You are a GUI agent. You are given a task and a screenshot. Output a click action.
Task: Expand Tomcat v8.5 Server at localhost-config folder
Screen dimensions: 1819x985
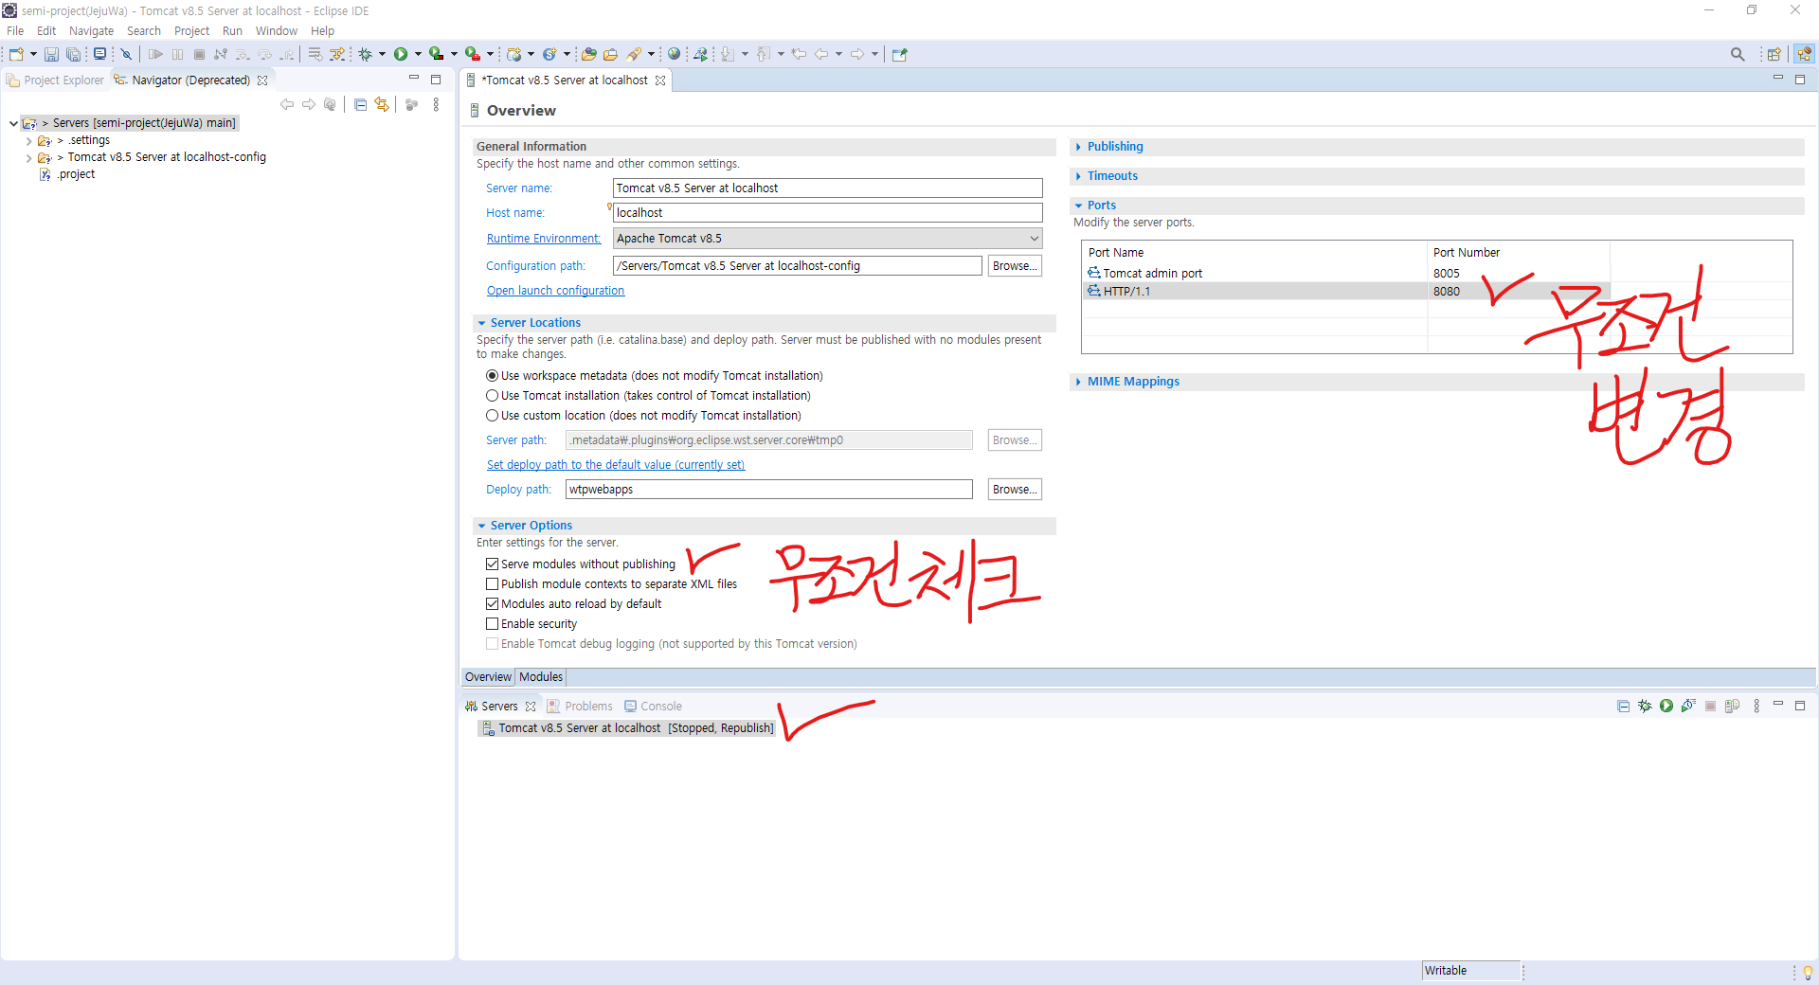click(28, 158)
